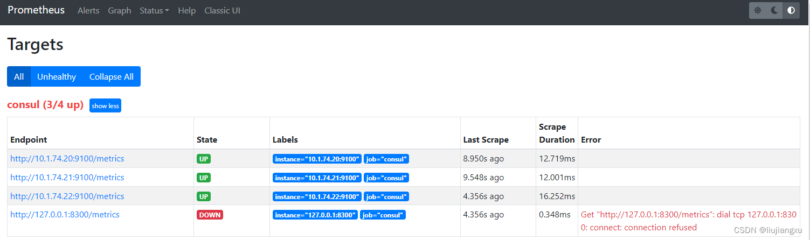Click last scrape value 8.950s ago
This screenshot has width=810, height=240.
tap(483, 159)
